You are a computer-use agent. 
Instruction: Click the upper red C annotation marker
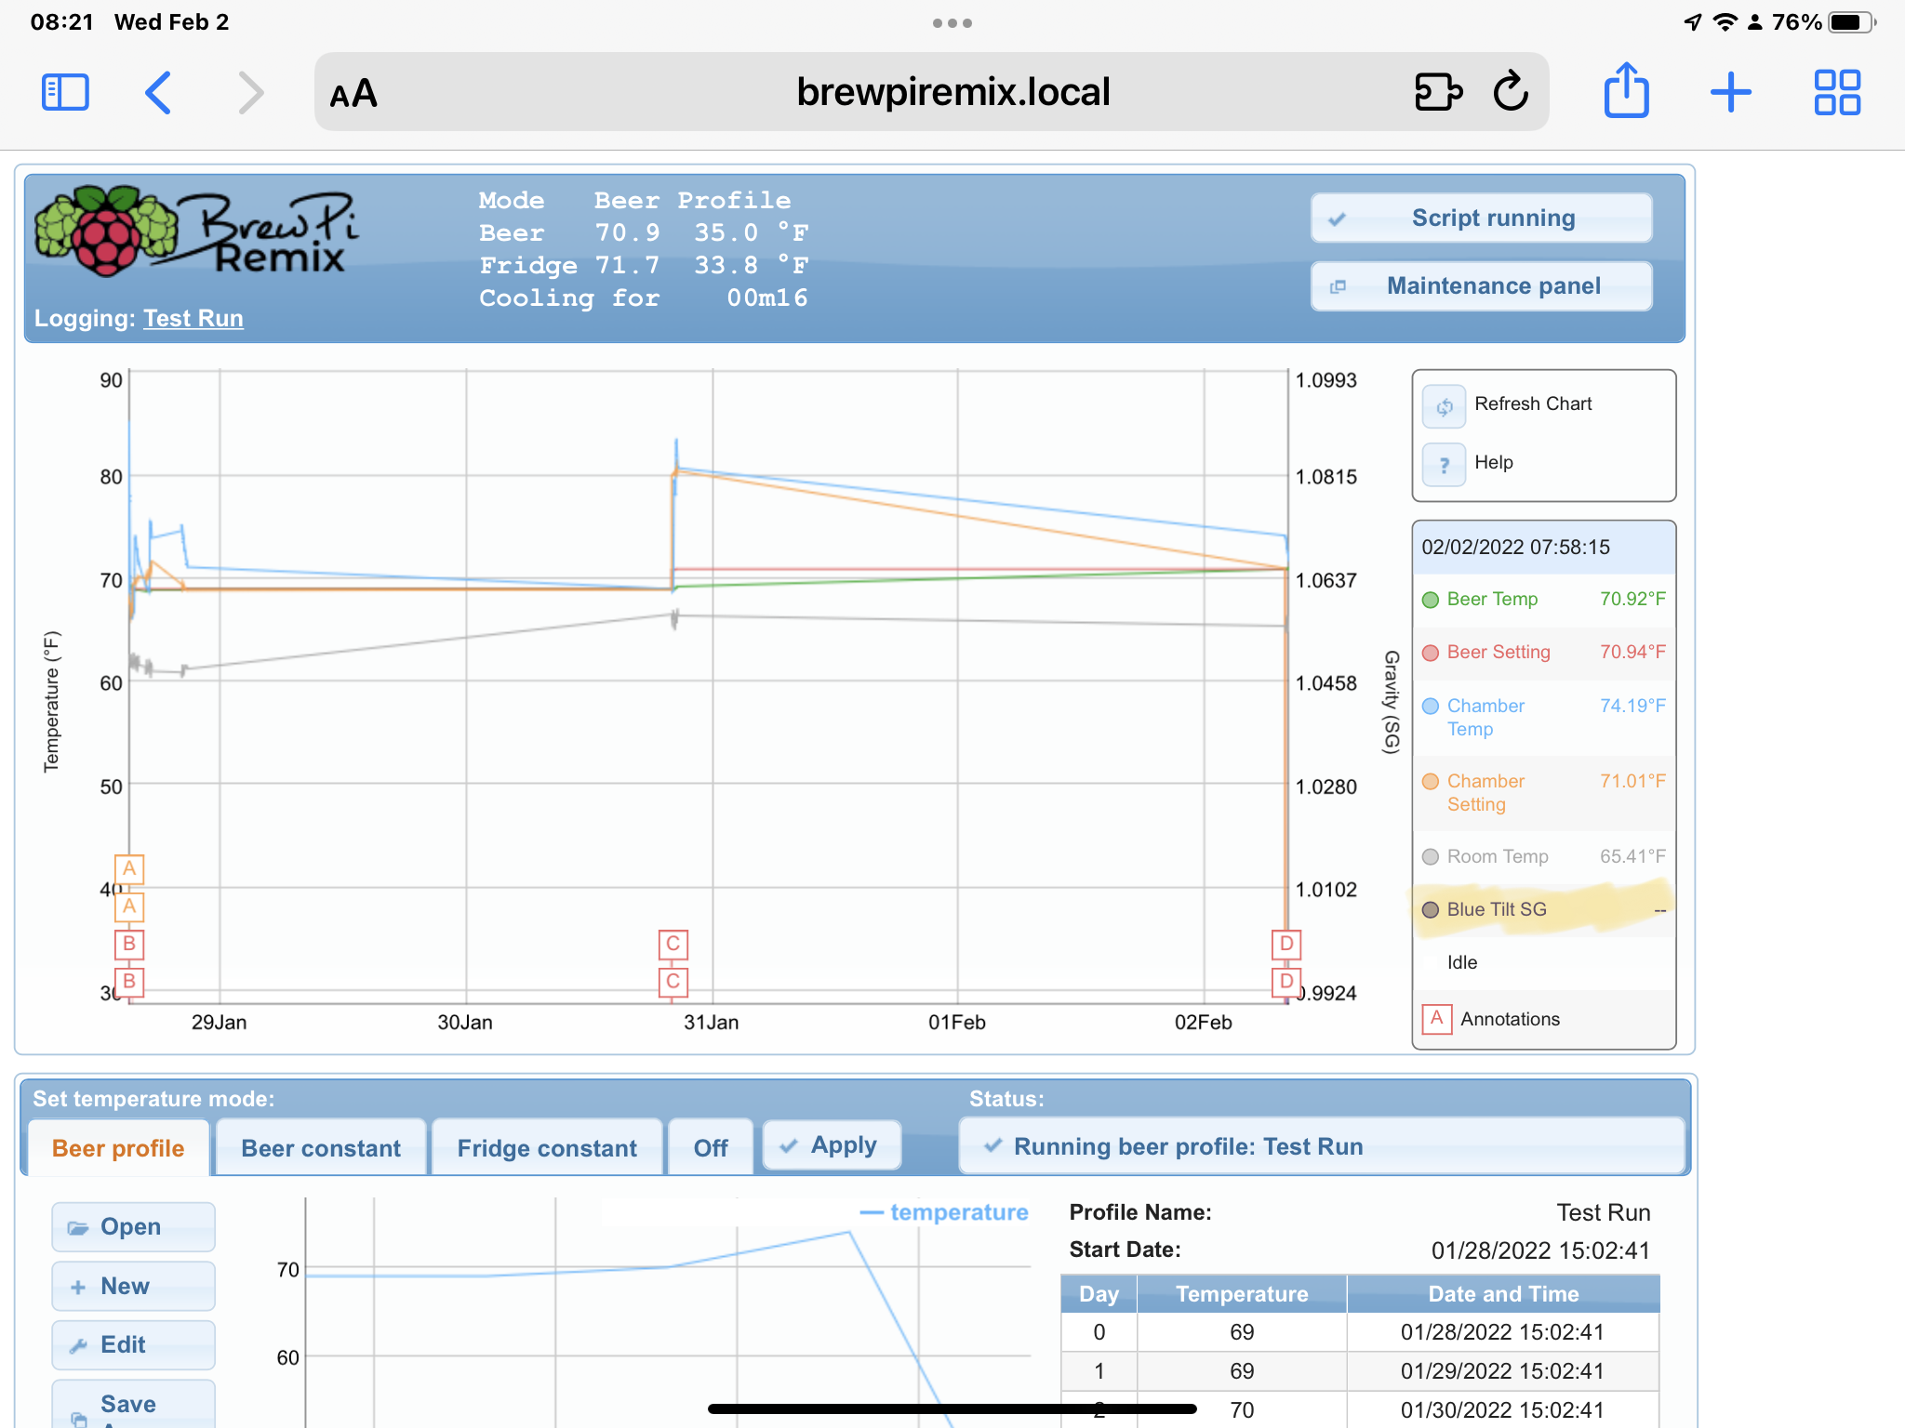(673, 945)
